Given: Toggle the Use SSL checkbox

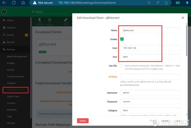Looking at the screenshot, I should (x=122, y=66).
